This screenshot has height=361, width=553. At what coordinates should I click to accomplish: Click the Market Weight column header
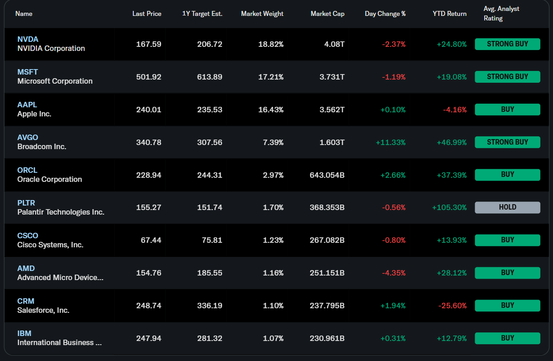tap(262, 14)
